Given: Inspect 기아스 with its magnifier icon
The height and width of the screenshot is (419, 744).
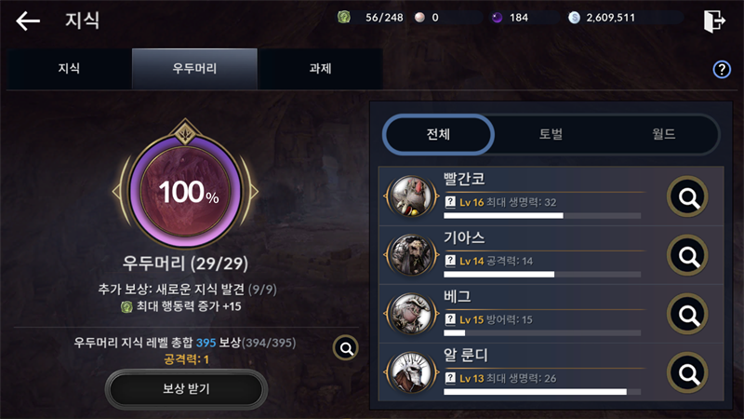Looking at the screenshot, I should 687,255.
